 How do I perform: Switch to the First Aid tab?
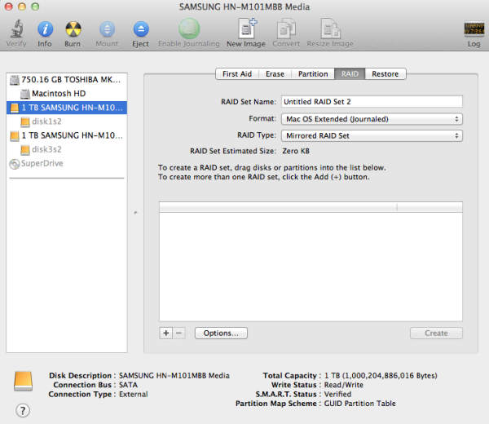point(237,74)
